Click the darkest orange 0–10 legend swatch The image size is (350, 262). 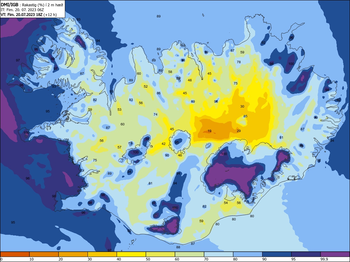tap(15, 254)
